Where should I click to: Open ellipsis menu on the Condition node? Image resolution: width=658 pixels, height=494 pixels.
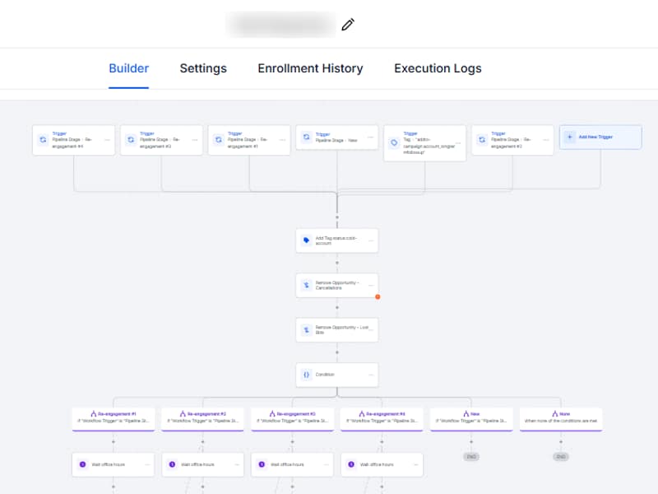(x=371, y=375)
